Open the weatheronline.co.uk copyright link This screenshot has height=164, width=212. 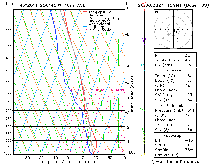(x=177, y=162)
